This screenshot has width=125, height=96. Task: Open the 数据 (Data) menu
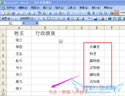(84, 8)
